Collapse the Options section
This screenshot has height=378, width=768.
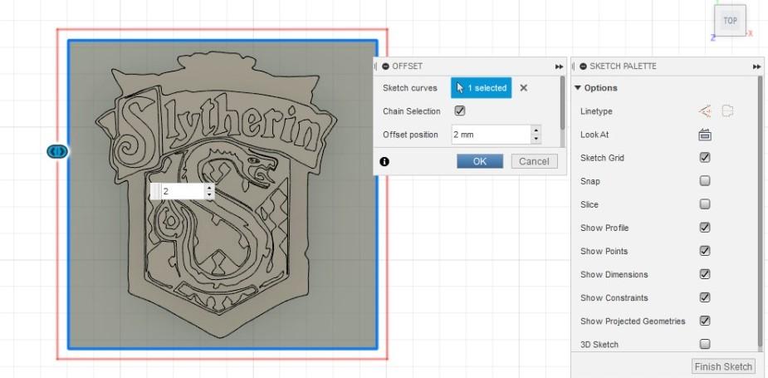(x=578, y=88)
